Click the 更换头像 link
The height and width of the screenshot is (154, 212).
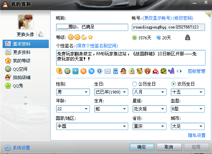[x=25, y=35]
